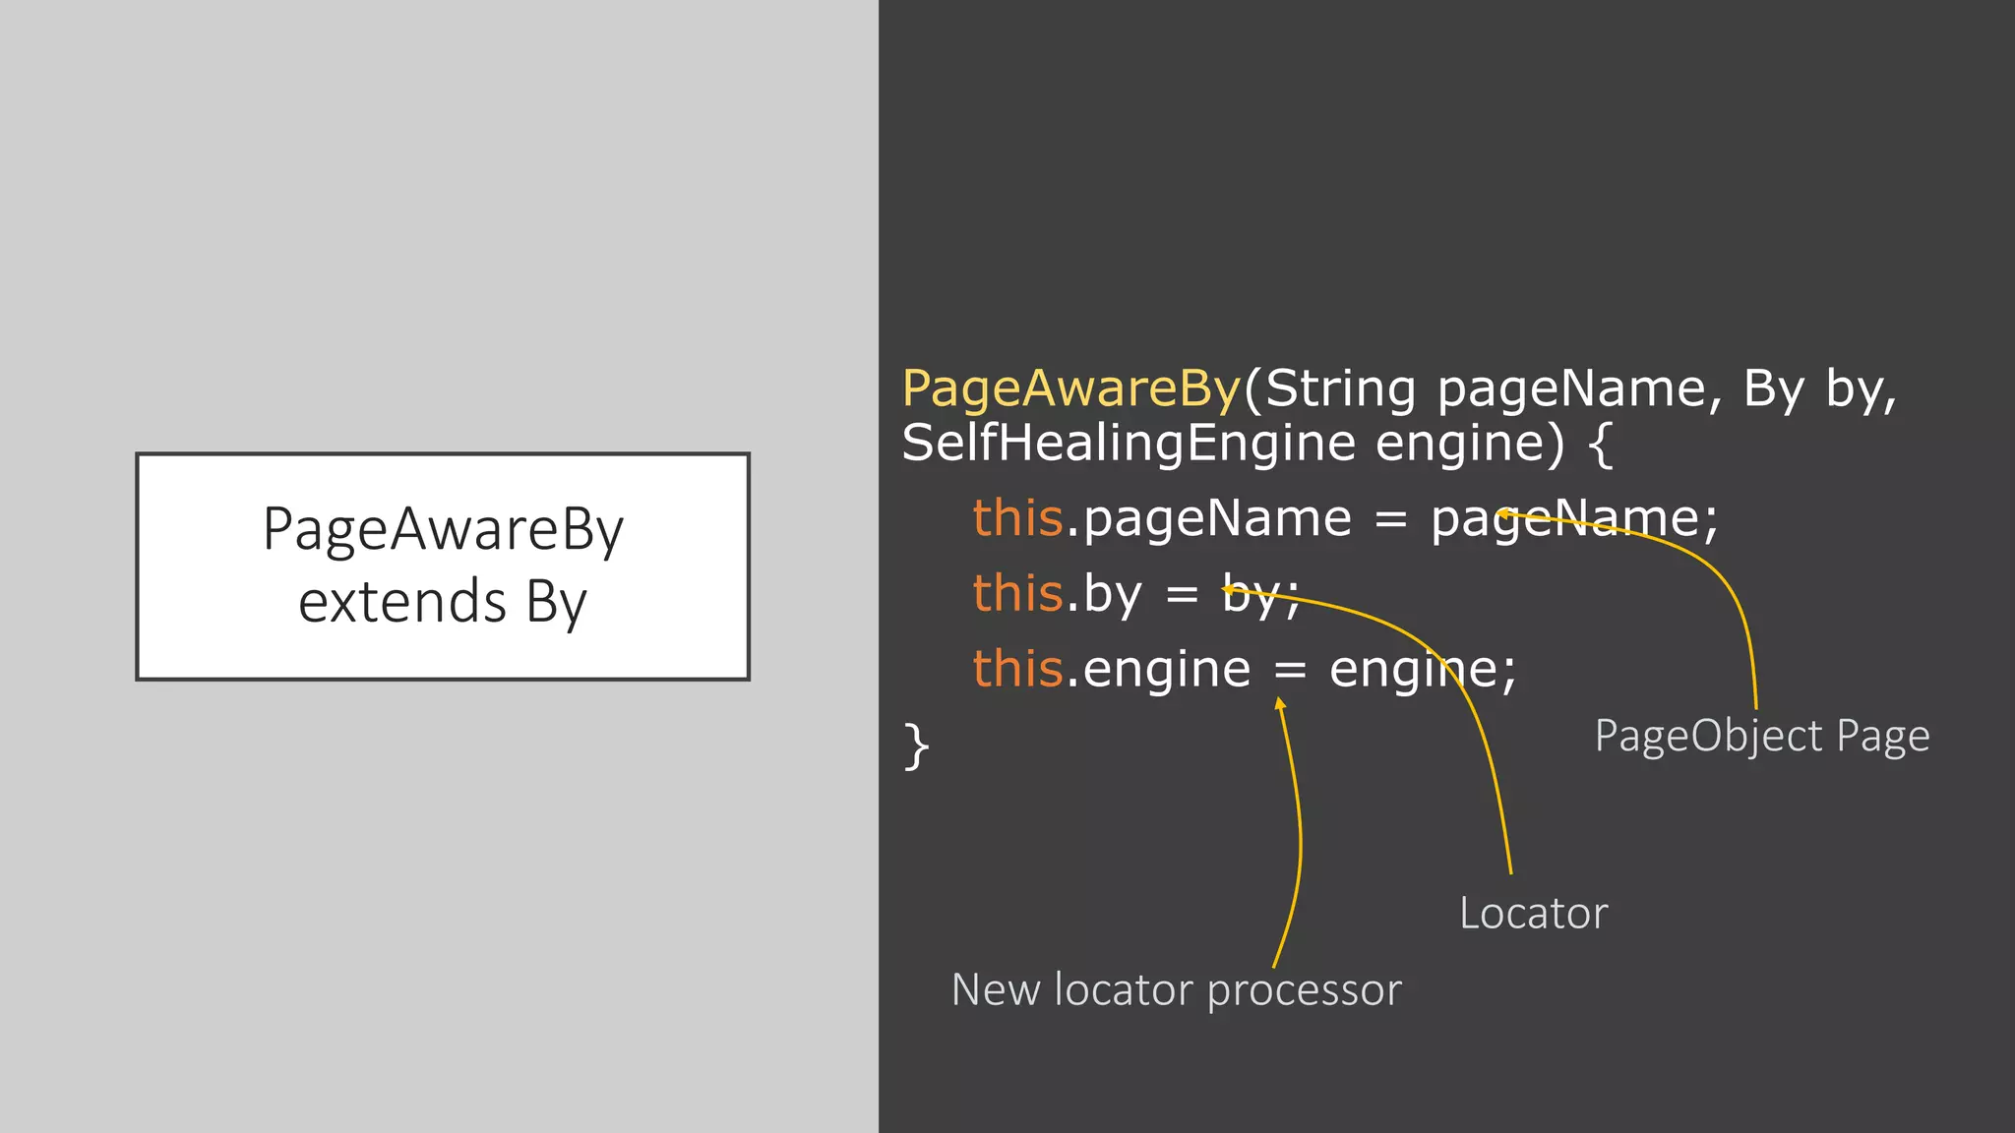Viewport: 2015px width, 1133px height.
Task: Click the 'Locator' annotation label
Action: pyautogui.click(x=1533, y=914)
